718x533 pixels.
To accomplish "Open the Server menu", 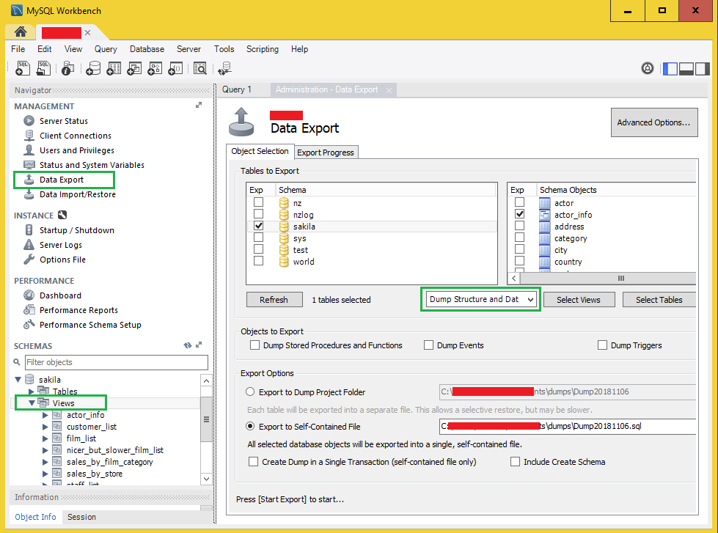I will pos(188,49).
